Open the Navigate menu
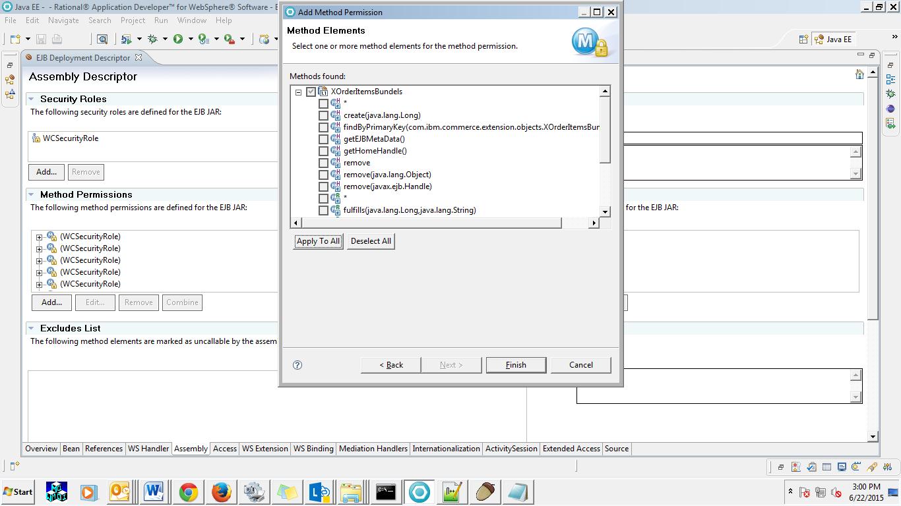 [x=63, y=20]
